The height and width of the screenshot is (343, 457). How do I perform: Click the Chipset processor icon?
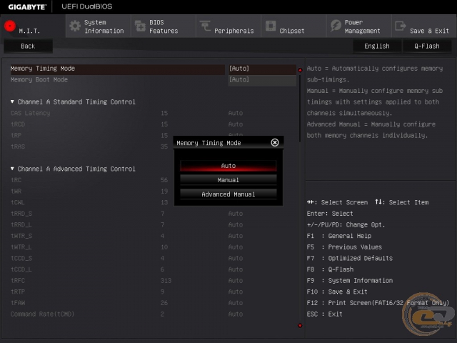[271, 26]
